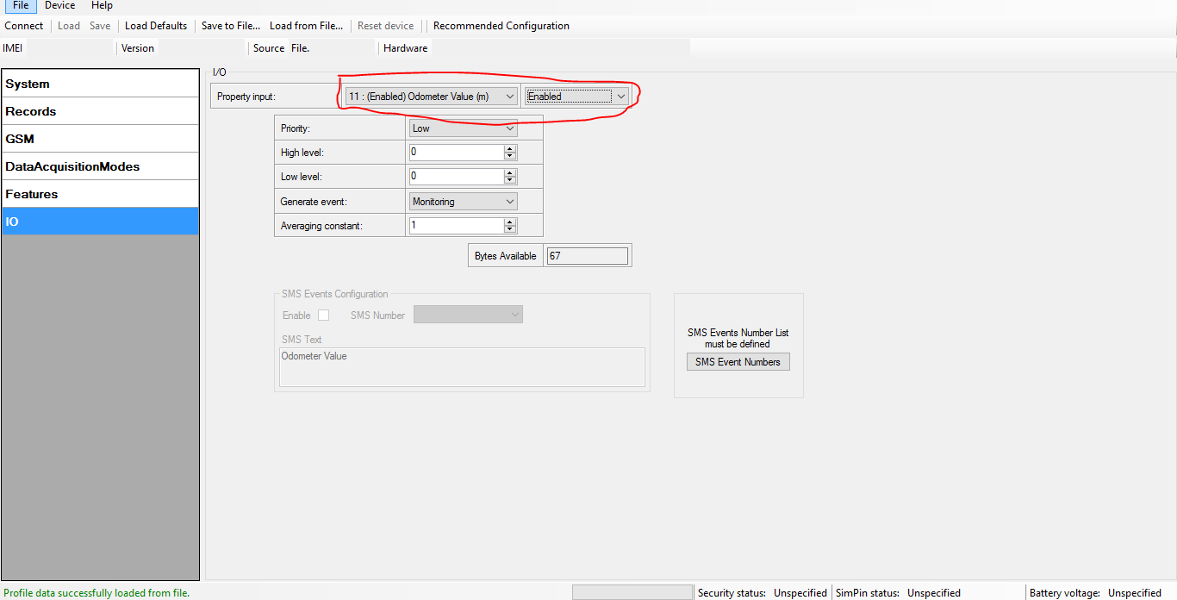
Task: Open the Help menu
Action: 102,5
